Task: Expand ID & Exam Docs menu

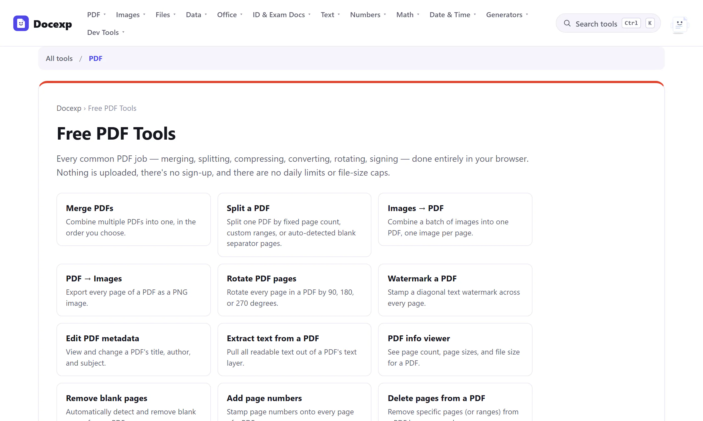Action: (281, 14)
